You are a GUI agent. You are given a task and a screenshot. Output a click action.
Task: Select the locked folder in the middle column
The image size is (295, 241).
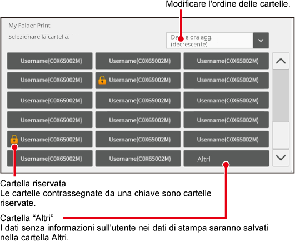(x=138, y=80)
